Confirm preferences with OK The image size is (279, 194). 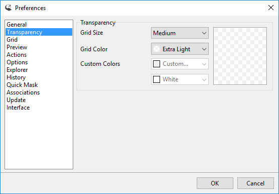click(x=215, y=183)
